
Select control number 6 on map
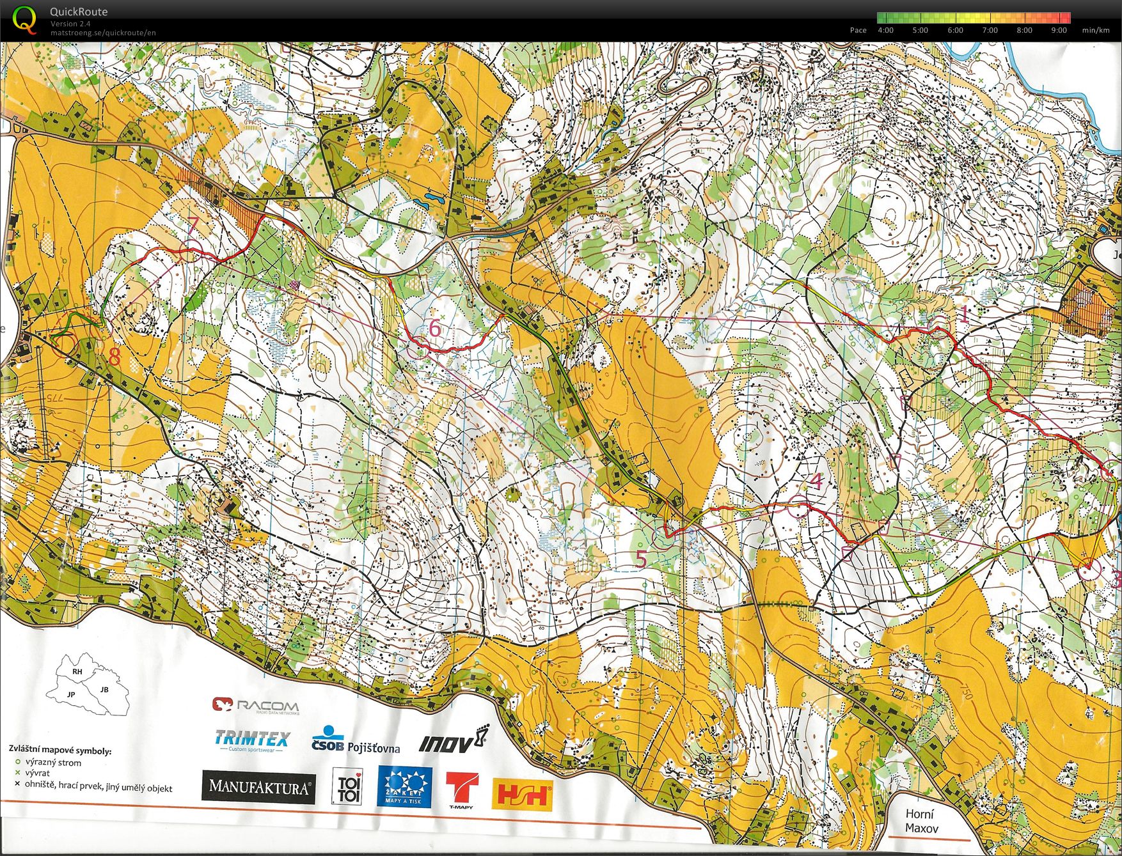tap(435, 328)
